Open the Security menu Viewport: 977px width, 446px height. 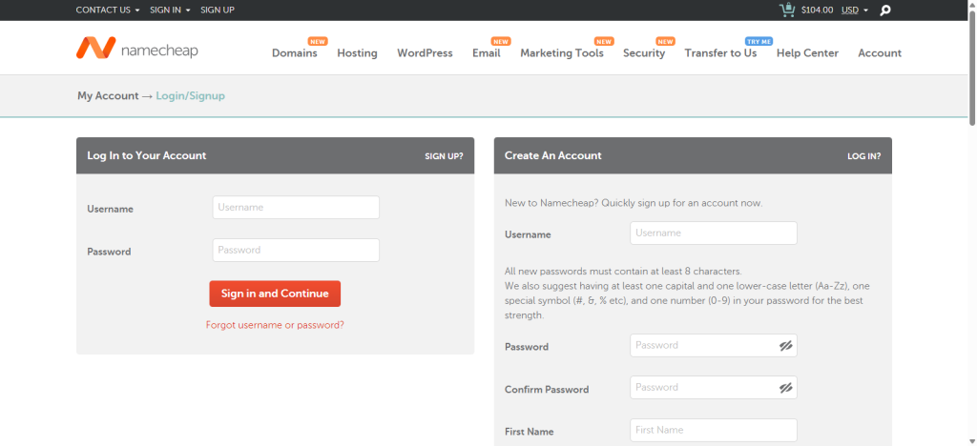(644, 52)
